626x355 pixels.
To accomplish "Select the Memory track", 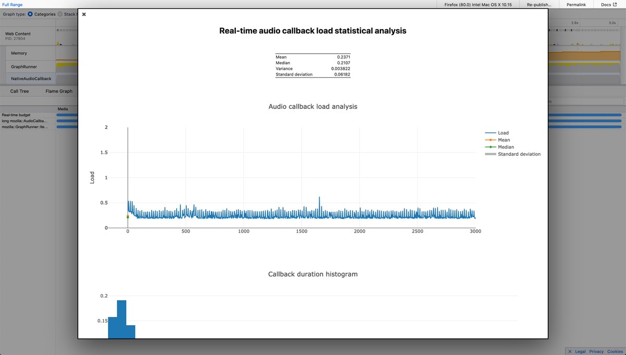I will [x=30, y=53].
